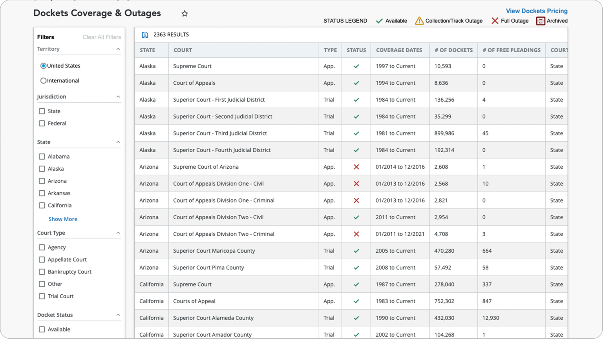Click the Collection/Track Outage warning triangle icon

[x=418, y=20]
